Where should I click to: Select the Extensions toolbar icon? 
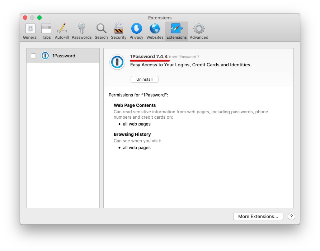coord(177,31)
